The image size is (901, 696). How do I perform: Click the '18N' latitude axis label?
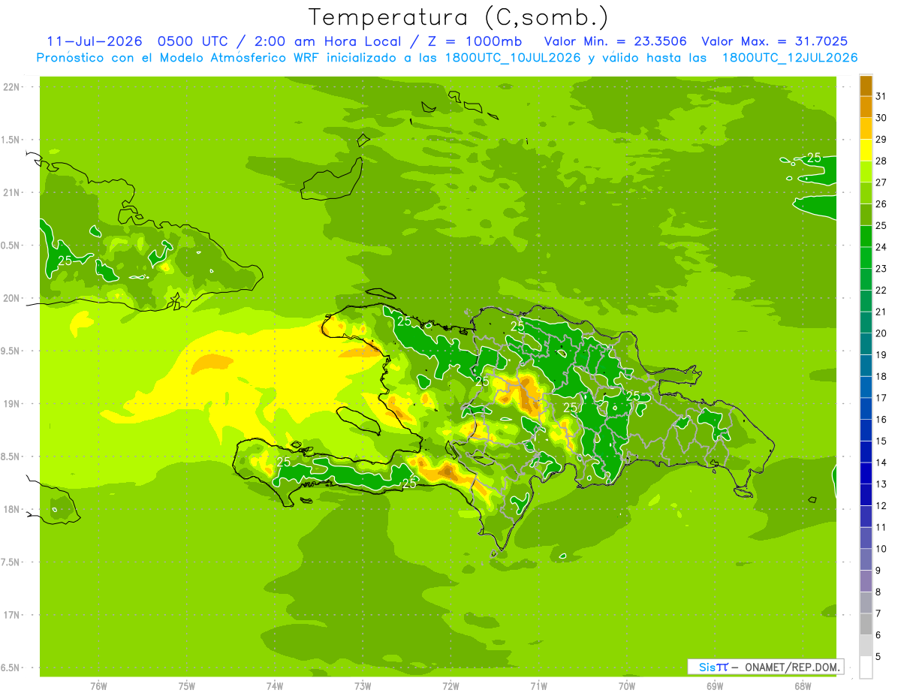[x=12, y=509]
